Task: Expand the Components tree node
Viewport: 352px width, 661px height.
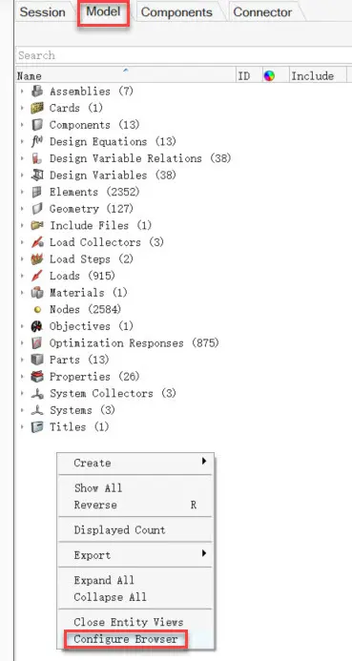Action: pyautogui.click(x=22, y=125)
